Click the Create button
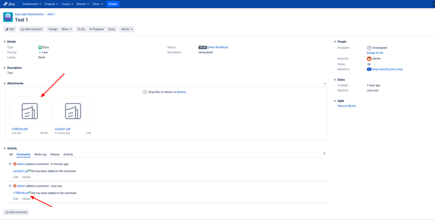435x220 pixels. (x=113, y=4)
